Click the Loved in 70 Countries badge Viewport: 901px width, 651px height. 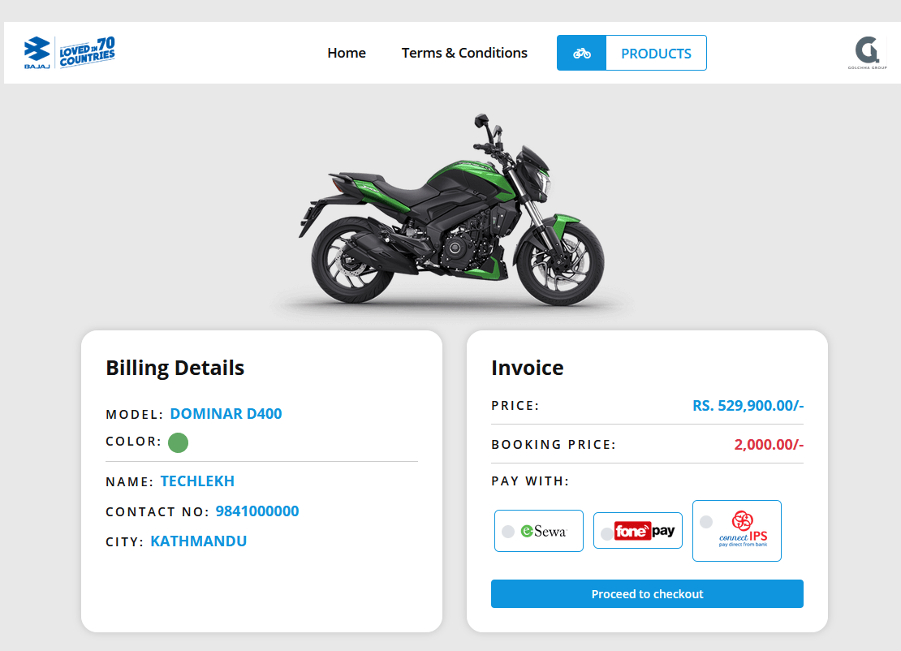pyautogui.click(x=87, y=52)
